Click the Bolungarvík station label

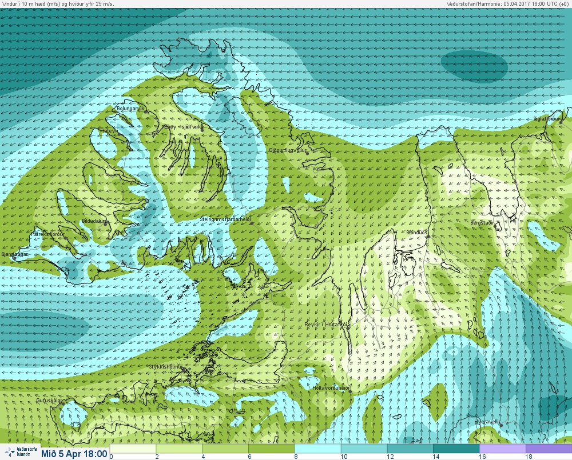coord(130,109)
